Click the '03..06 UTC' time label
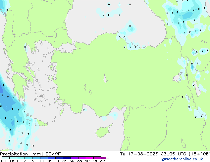Image resolution: width=210 pixels, height=162 pixels. pyautogui.click(x=173, y=154)
